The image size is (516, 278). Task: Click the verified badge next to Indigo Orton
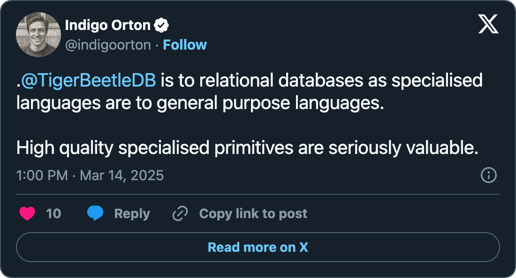click(x=162, y=26)
